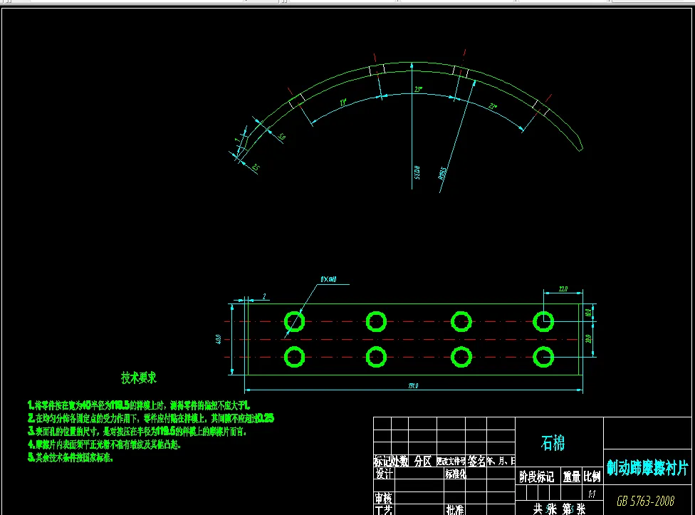This screenshot has height=515, width=695.
Task: Select the part name '制动蹄摩擦衬片'
Action: click(647, 468)
